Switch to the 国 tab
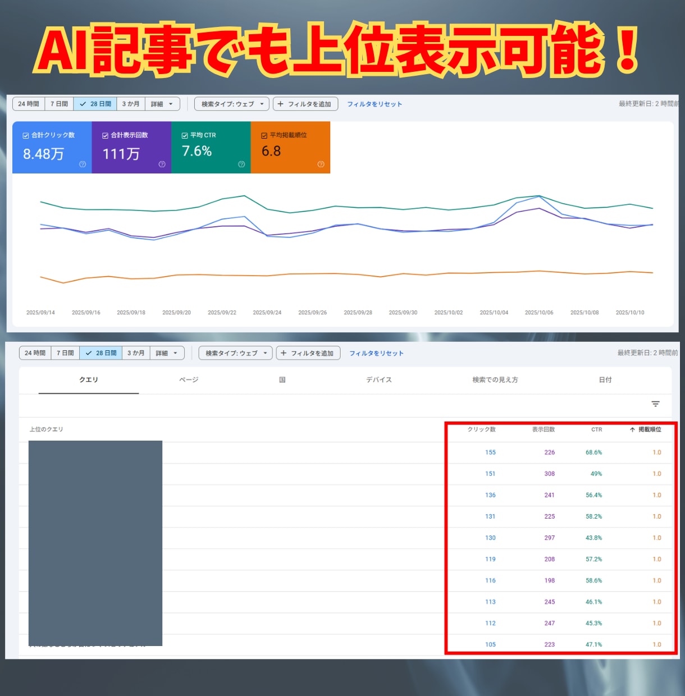 tap(282, 380)
